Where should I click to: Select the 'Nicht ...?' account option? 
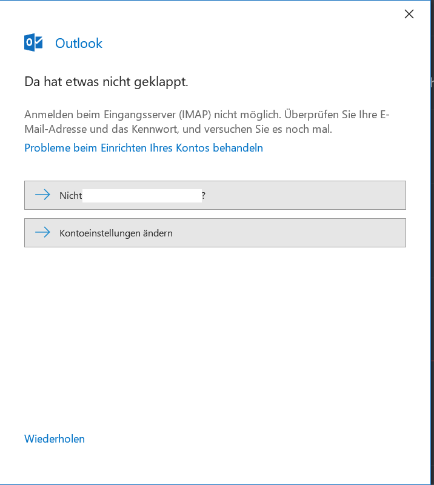click(x=215, y=195)
